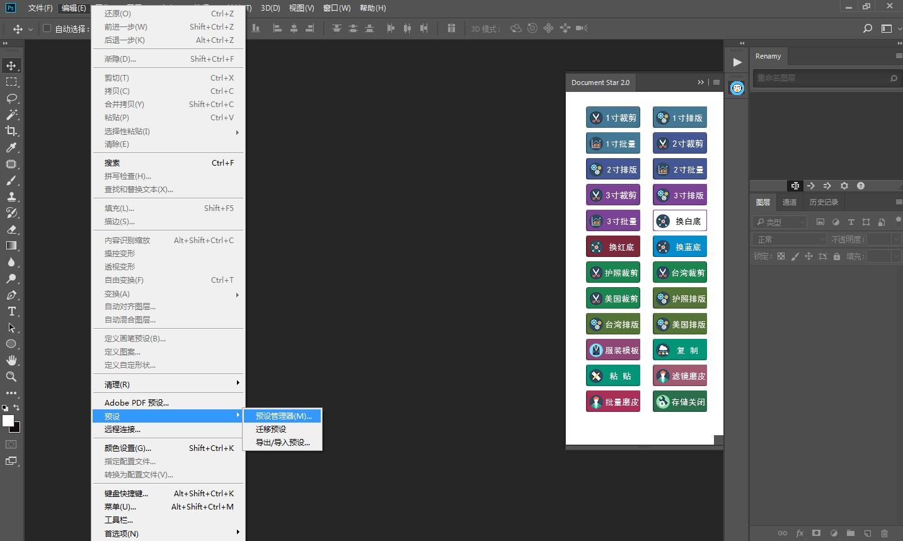Click the 重命名图层 search field

tap(819, 78)
